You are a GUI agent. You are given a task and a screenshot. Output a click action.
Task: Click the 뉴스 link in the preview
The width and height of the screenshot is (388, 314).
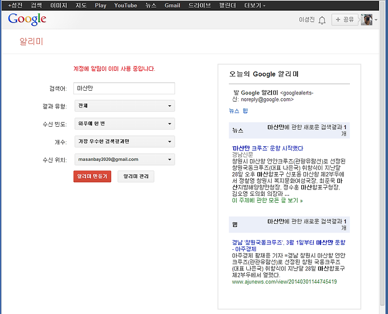point(234,111)
